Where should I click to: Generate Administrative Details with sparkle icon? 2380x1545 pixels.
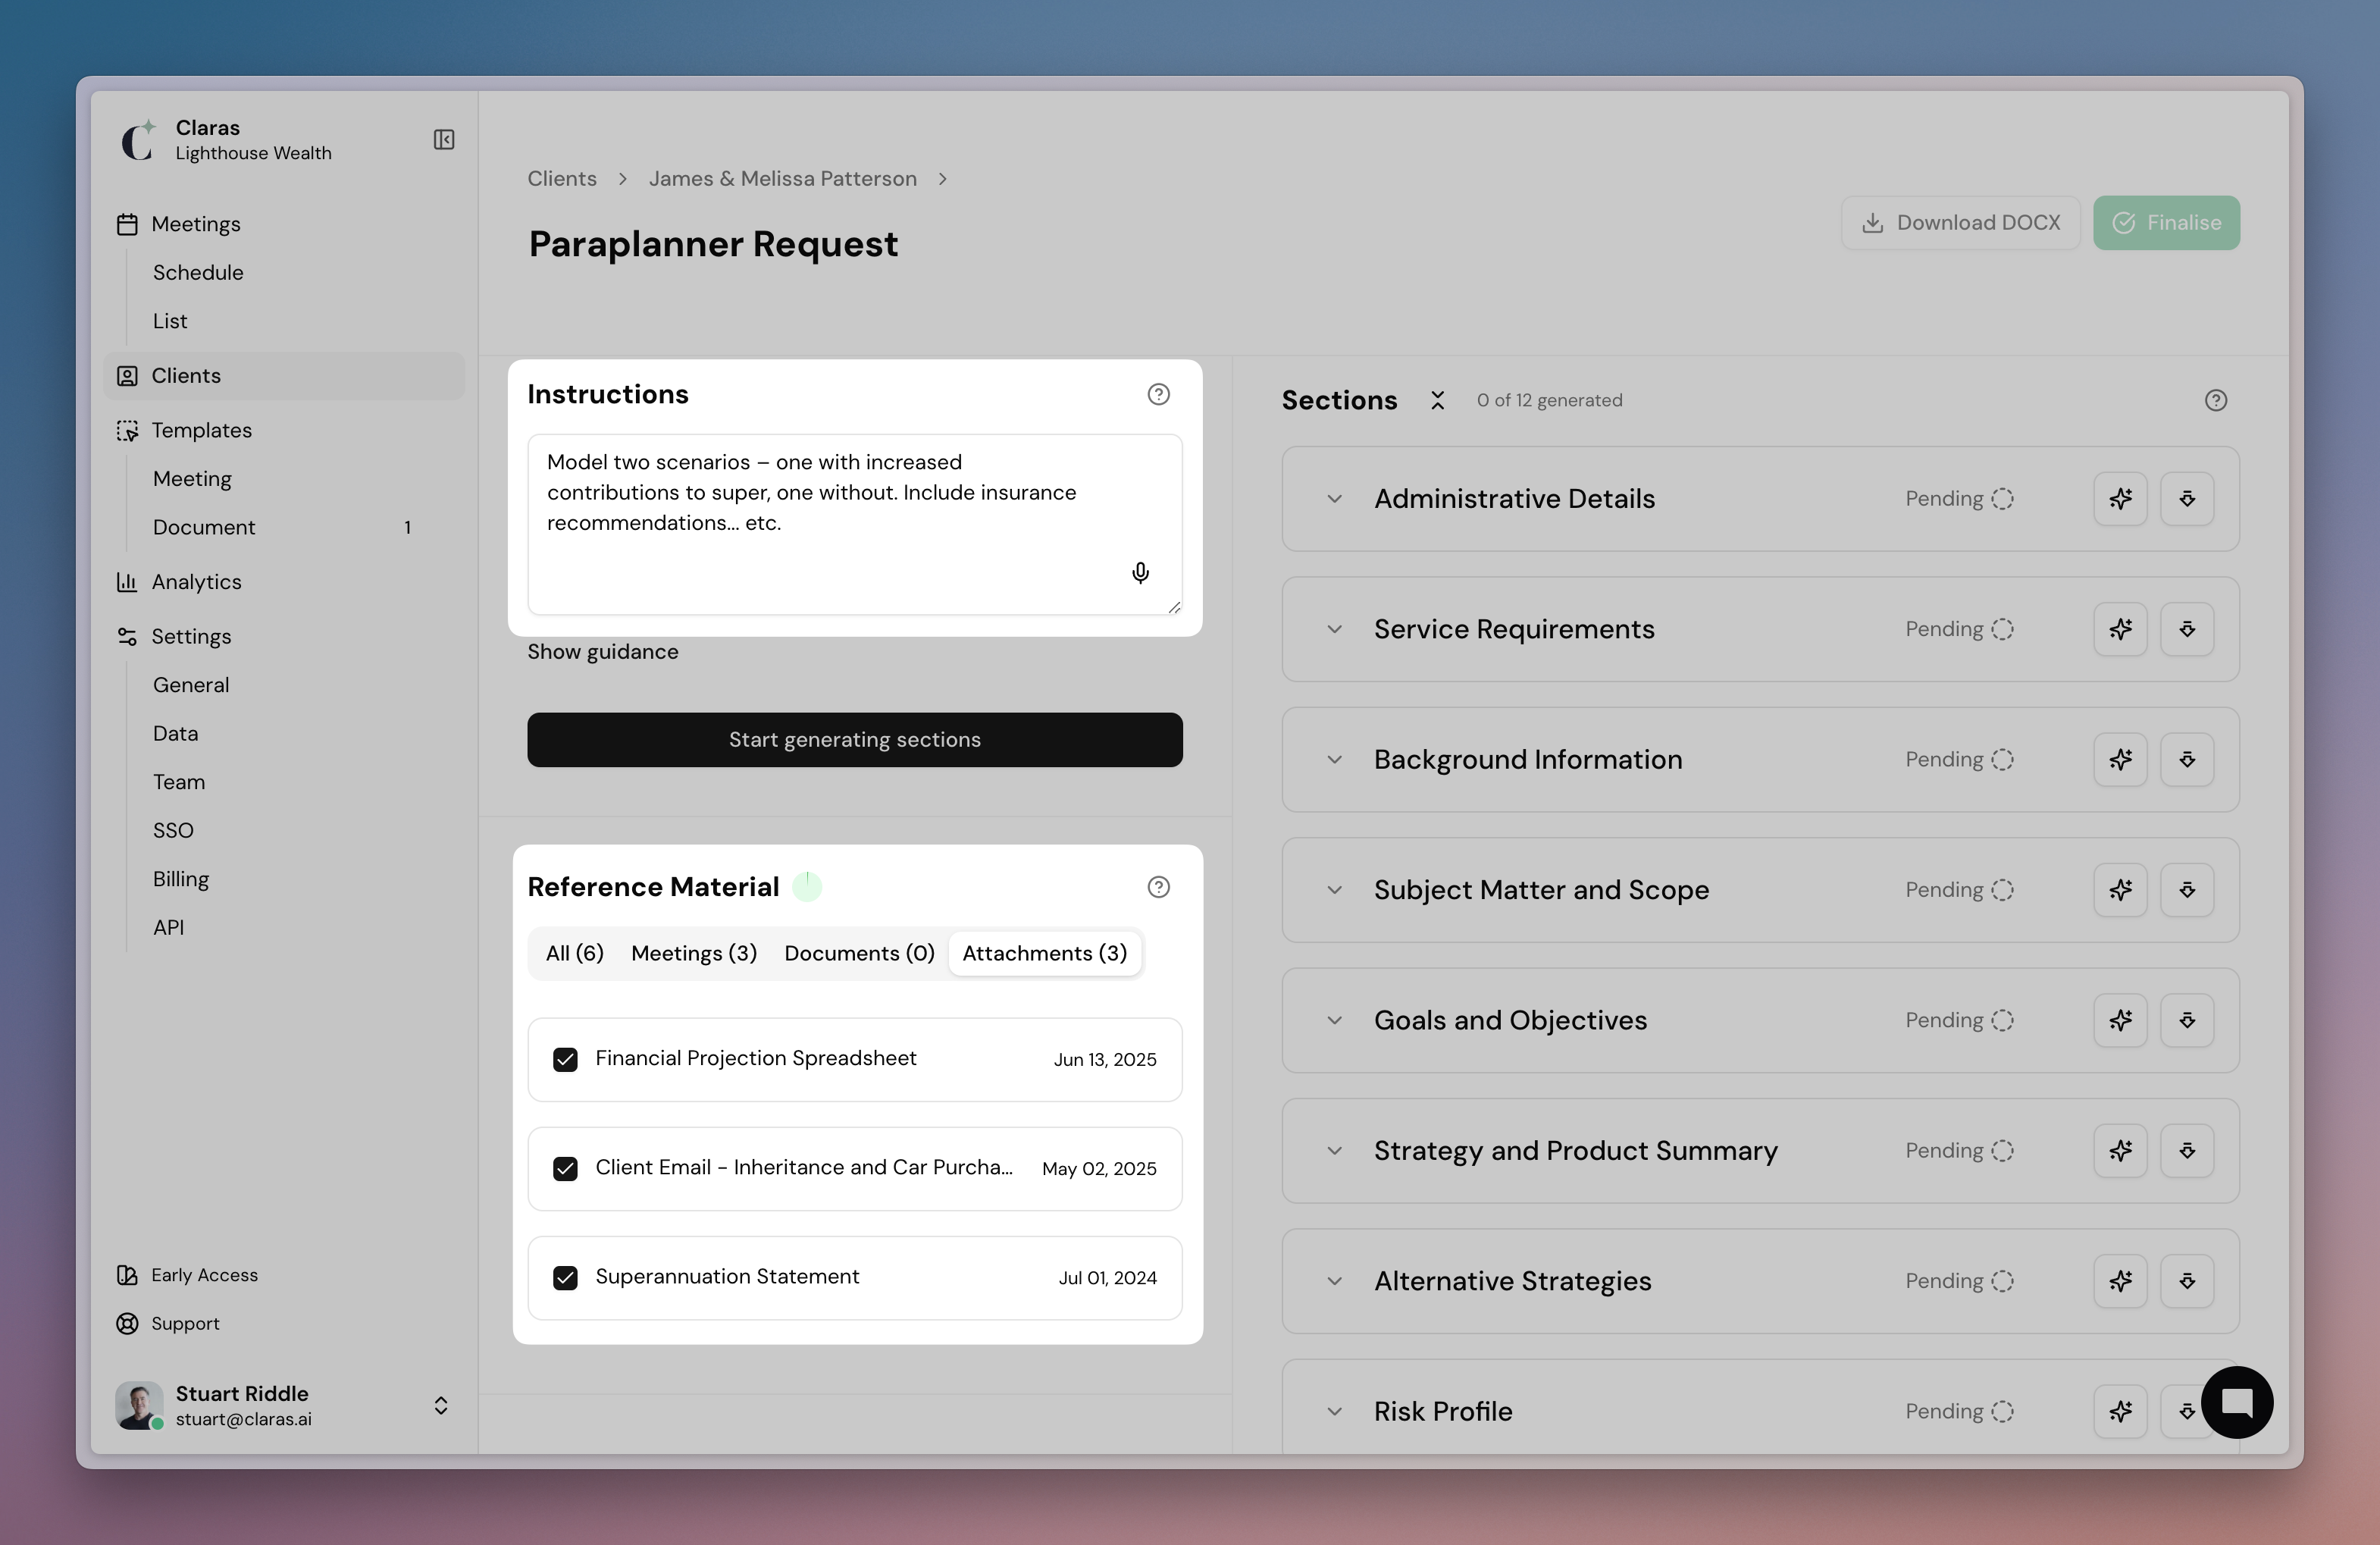pyautogui.click(x=2120, y=499)
